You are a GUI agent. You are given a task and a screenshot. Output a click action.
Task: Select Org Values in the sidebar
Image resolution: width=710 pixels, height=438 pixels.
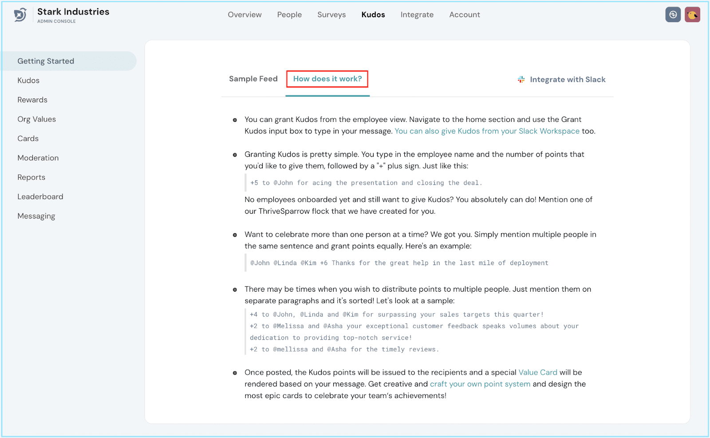[x=37, y=119]
